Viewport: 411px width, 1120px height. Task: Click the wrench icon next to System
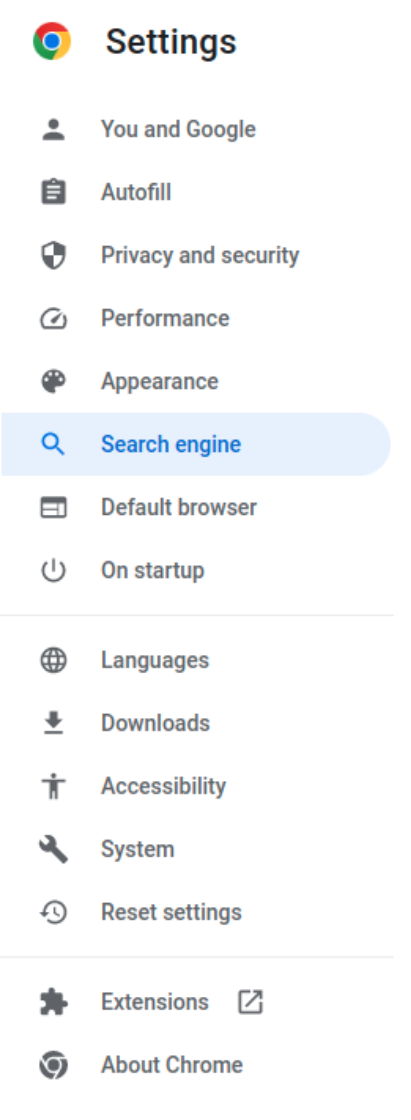pos(53,849)
